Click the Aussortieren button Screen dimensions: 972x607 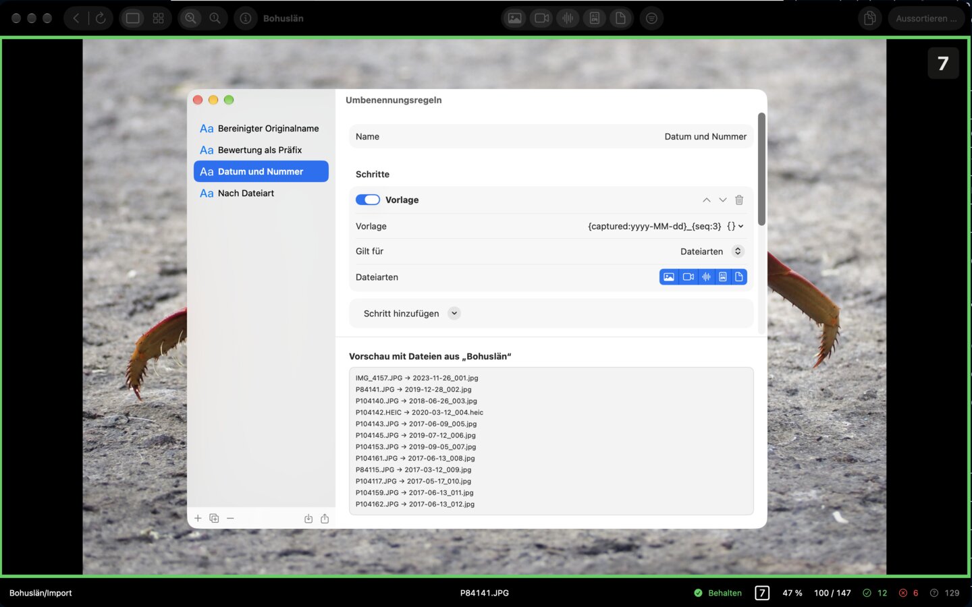coord(926,18)
